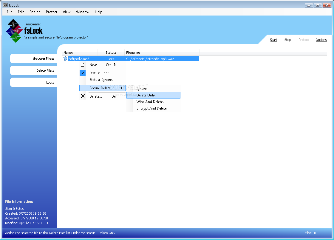Screen dimensions: 334x240
Task: Sort by the Status: column header
Action: point(111,53)
